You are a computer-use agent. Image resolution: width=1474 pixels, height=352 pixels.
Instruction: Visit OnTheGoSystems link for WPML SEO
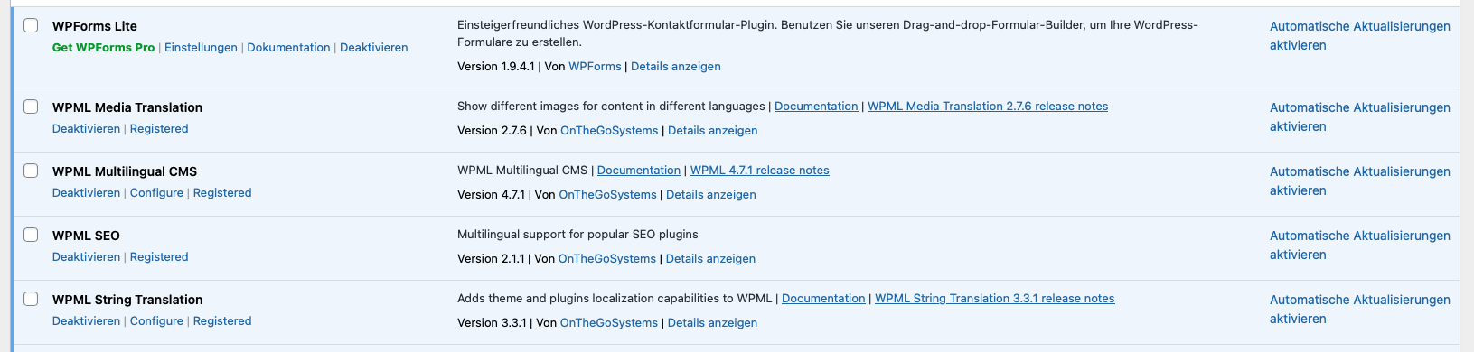[607, 258]
